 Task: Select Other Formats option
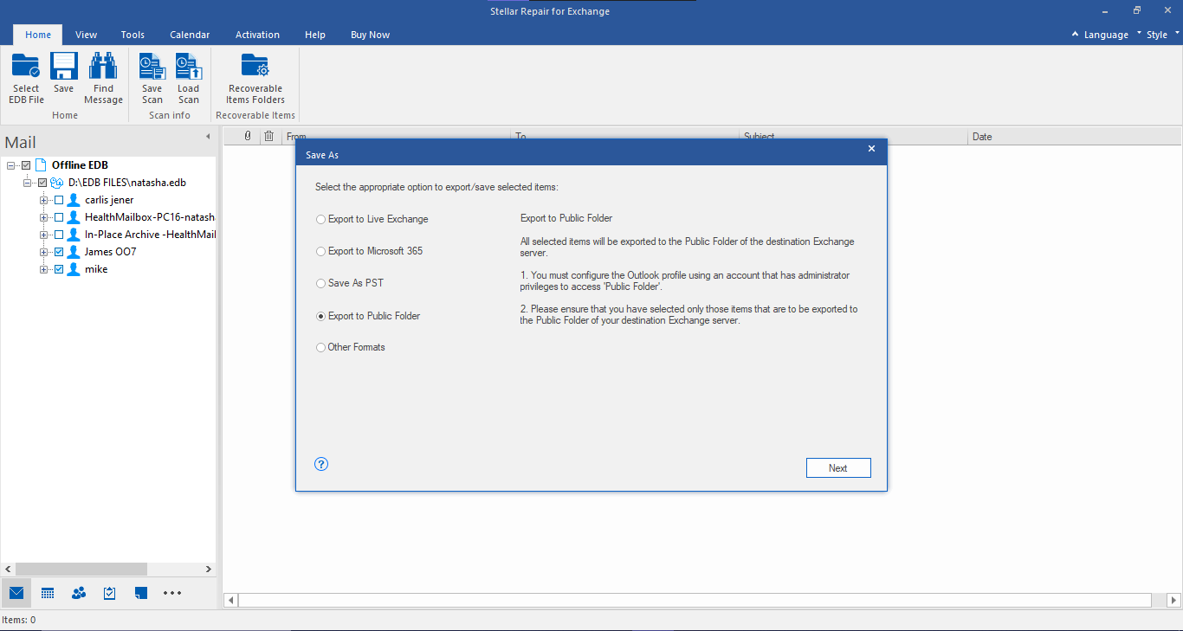pyautogui.click(x=351, y=347)
